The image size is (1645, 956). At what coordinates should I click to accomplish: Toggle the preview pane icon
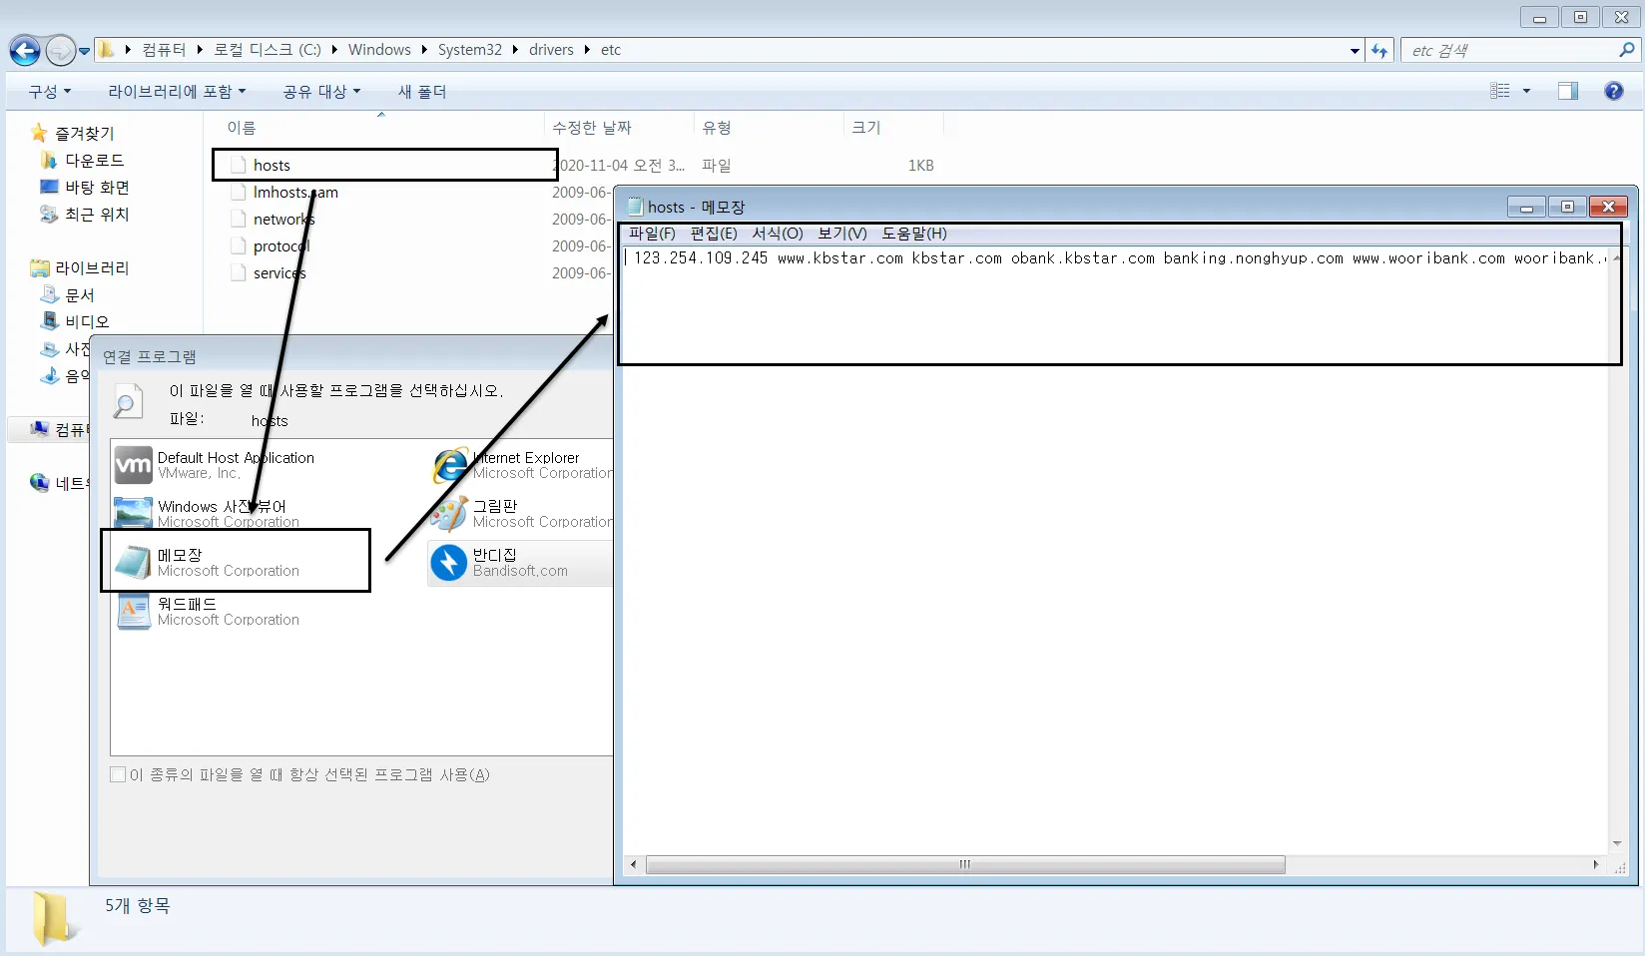point(1568,91)
